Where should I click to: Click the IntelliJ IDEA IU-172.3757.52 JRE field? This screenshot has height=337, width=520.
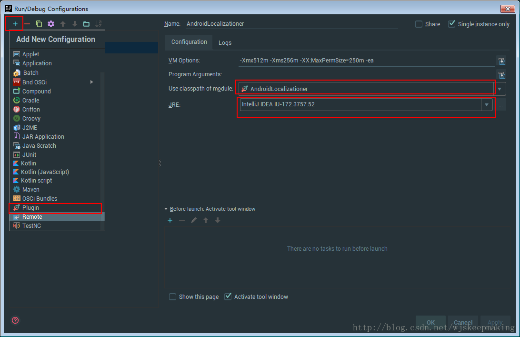click(360, 104)
